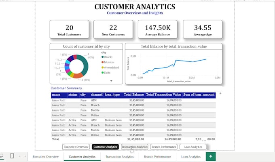Viewport: 275px width, 162px height.
Task: Sort by Sum of loan_amount header
Action: 199,95
